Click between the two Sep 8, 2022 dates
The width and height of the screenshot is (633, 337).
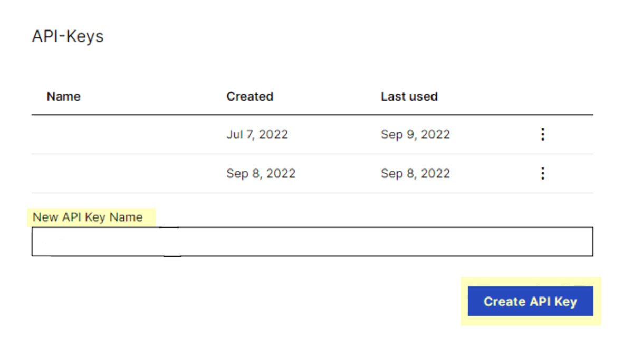338,174
